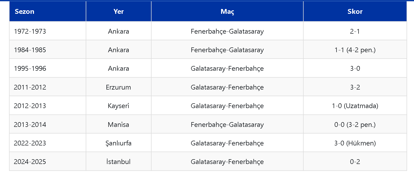Click the Skor column header

click(355, 11)
